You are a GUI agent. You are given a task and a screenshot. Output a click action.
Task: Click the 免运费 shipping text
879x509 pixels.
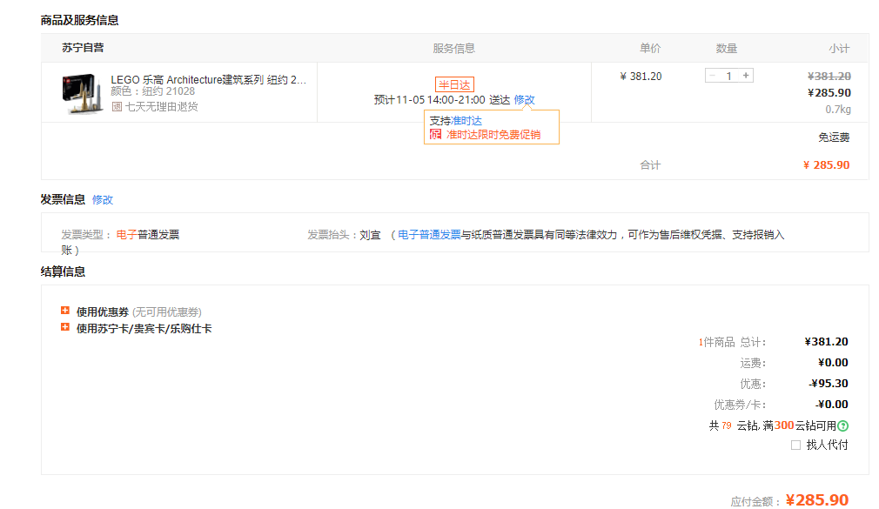834,137
